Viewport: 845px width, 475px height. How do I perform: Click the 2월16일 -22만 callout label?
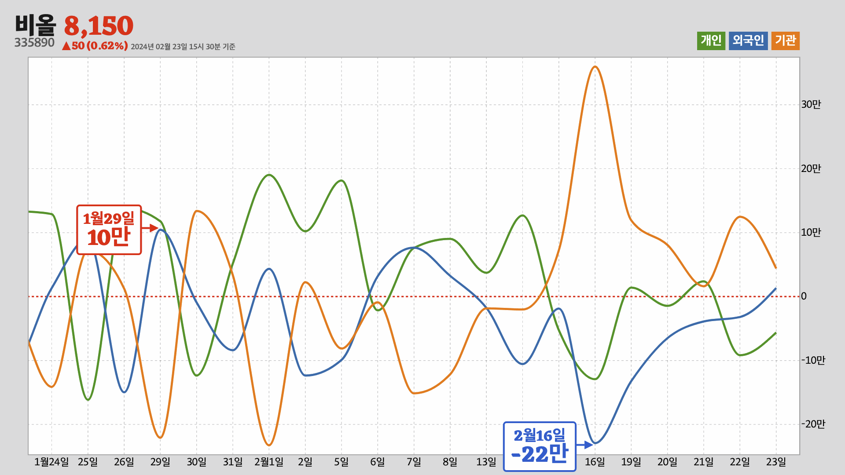pos(540,446)
